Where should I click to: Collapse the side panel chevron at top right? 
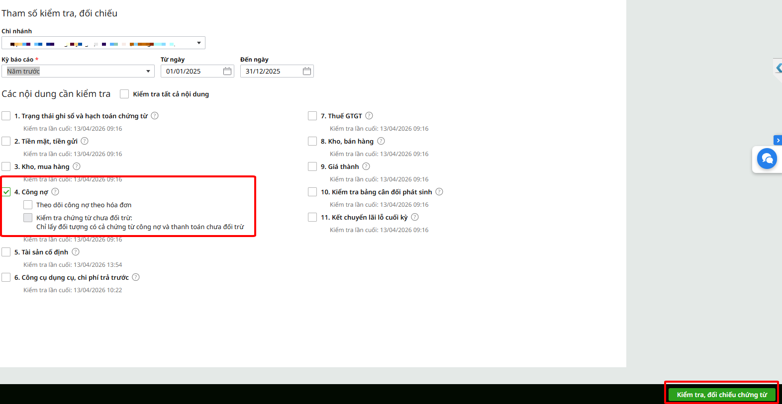pos(779,68)
